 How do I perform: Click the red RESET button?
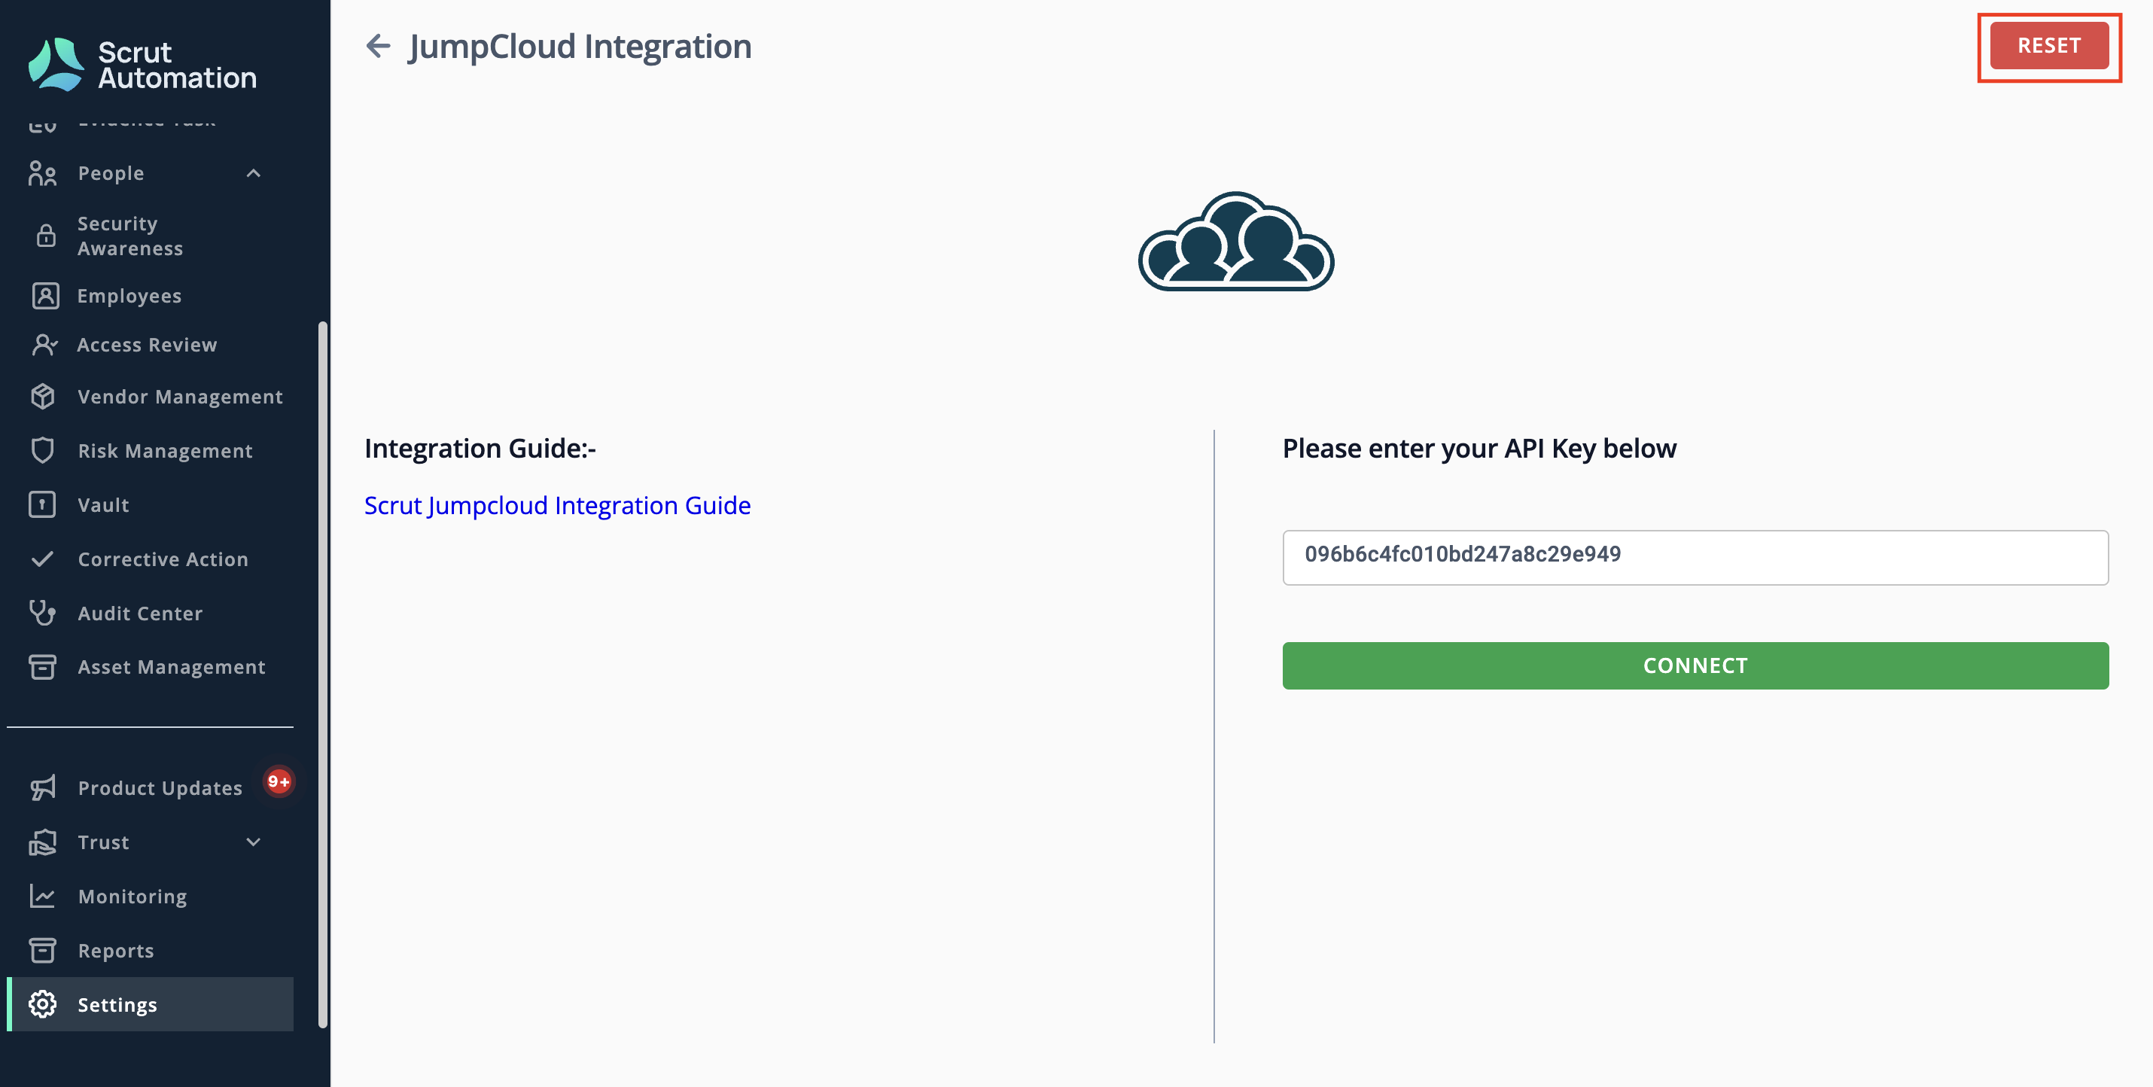point(2048,45)
